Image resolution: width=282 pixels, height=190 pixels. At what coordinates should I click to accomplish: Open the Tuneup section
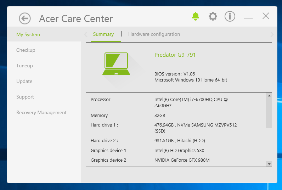(x=24, y=66)
